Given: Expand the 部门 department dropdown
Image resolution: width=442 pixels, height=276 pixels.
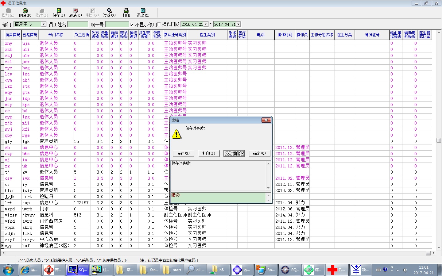Looking at the screenshot, I should tap(44, 24).
